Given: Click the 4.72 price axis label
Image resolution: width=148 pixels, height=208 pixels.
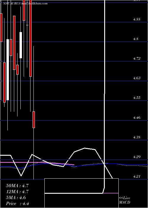Looking at the screenshot, I should click(x=137, y=59).
